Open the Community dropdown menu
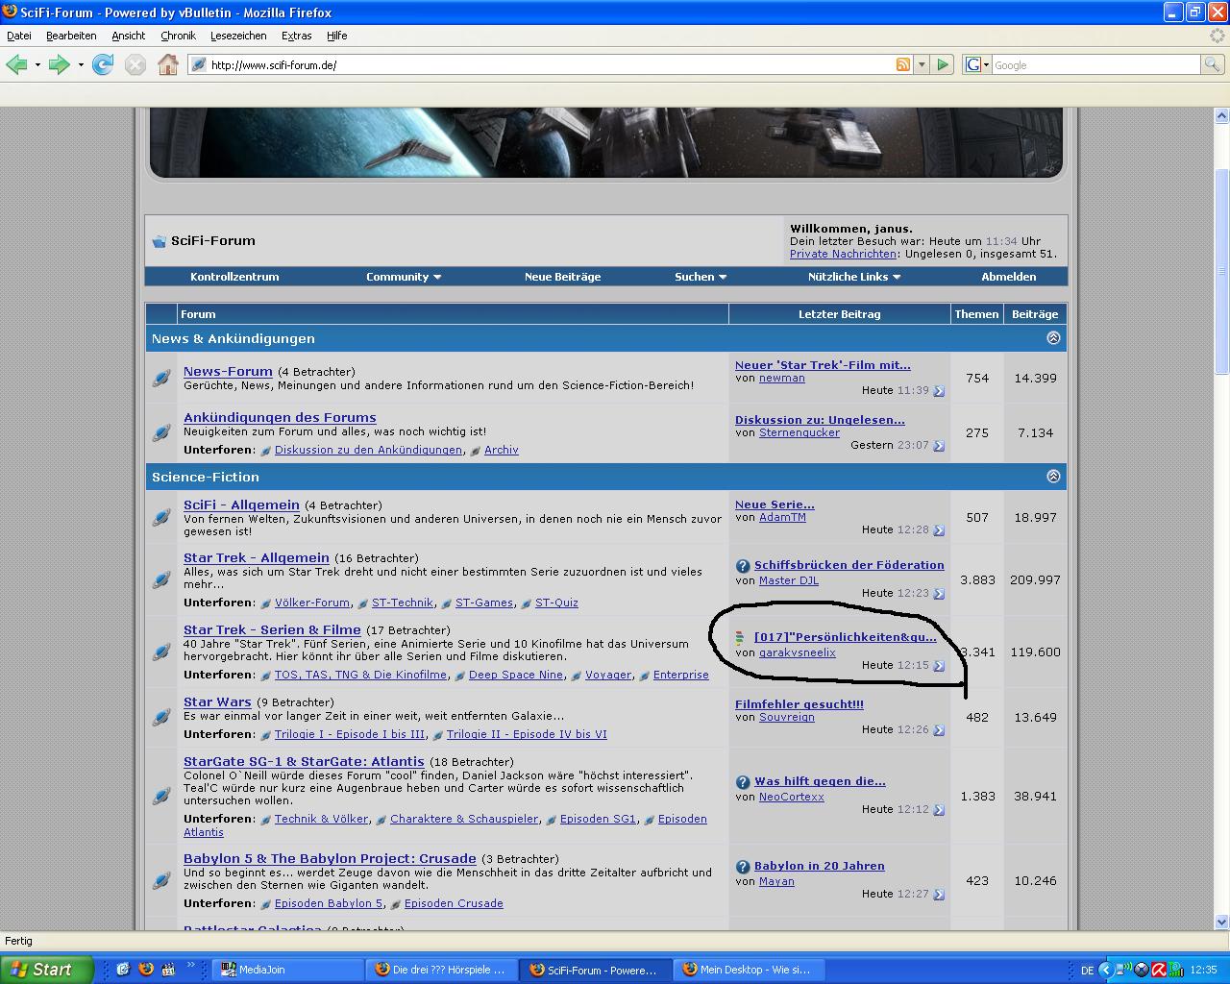 [x=403, y=277]
